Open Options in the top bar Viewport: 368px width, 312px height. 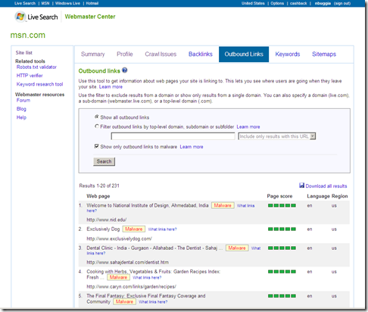(277, 3)
